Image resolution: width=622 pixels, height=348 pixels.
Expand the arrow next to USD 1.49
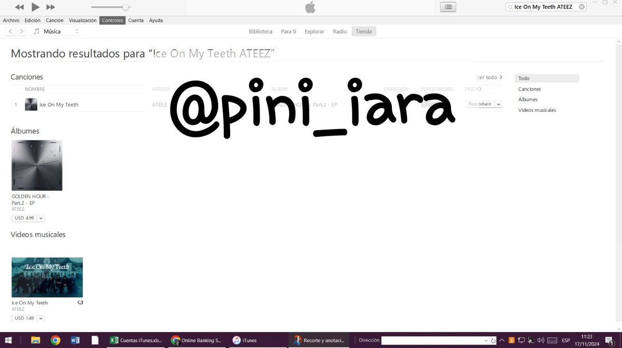[41, 318]
